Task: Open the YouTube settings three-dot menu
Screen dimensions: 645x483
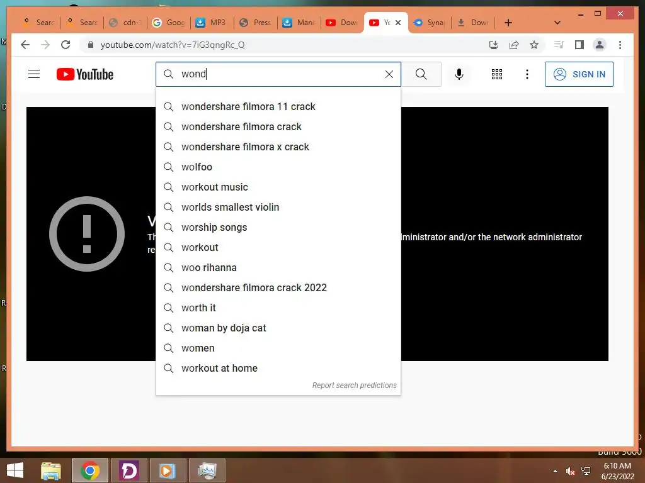Action: (x=527, y=74)
